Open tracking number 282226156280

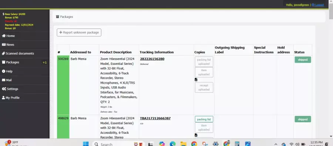point(152,59)
